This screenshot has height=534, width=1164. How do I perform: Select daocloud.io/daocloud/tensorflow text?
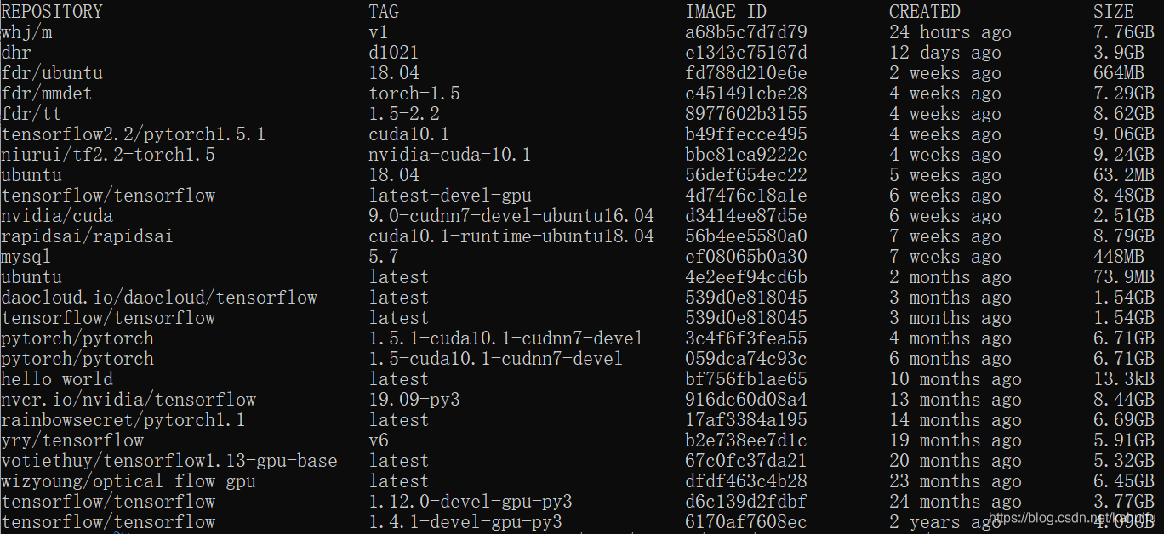click(159, 298)
